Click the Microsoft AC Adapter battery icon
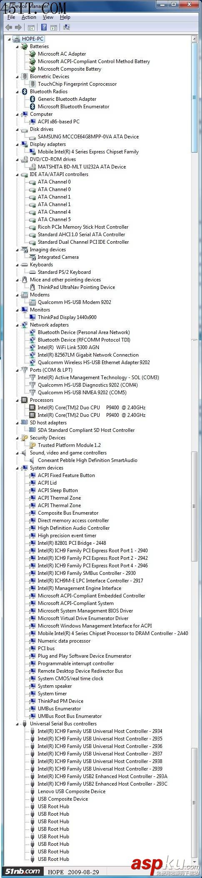The image size is (202, 878). (x=32, y=54)
